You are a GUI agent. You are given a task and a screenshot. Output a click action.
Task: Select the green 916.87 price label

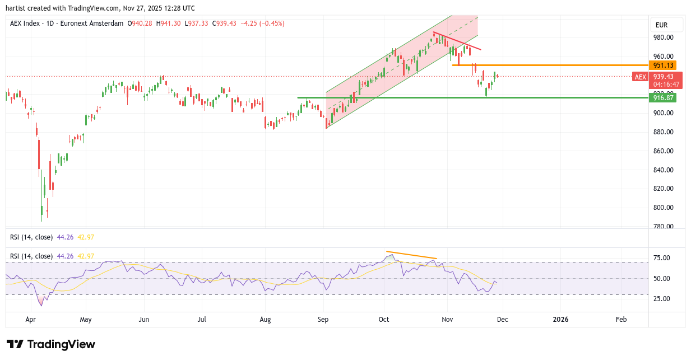(662, 97)
